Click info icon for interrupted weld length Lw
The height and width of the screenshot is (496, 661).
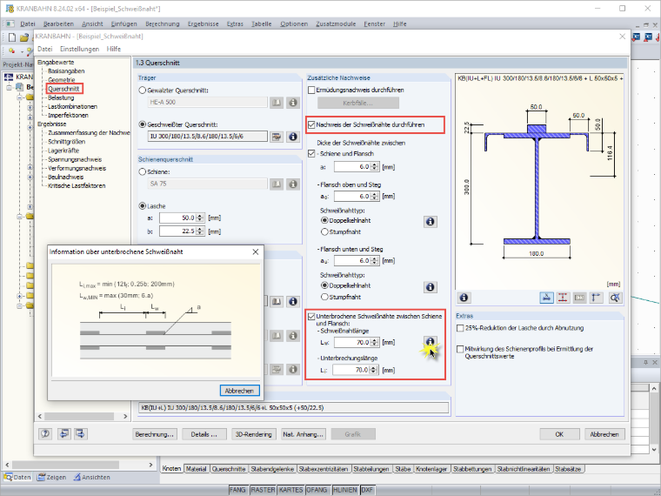[430, 342]
